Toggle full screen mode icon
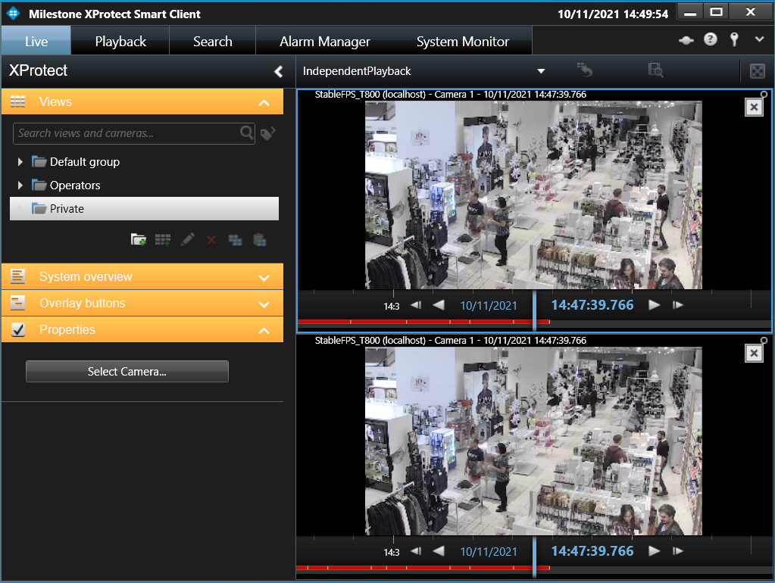Viewport: 775px width, 583px height. (x=758, y=71)
